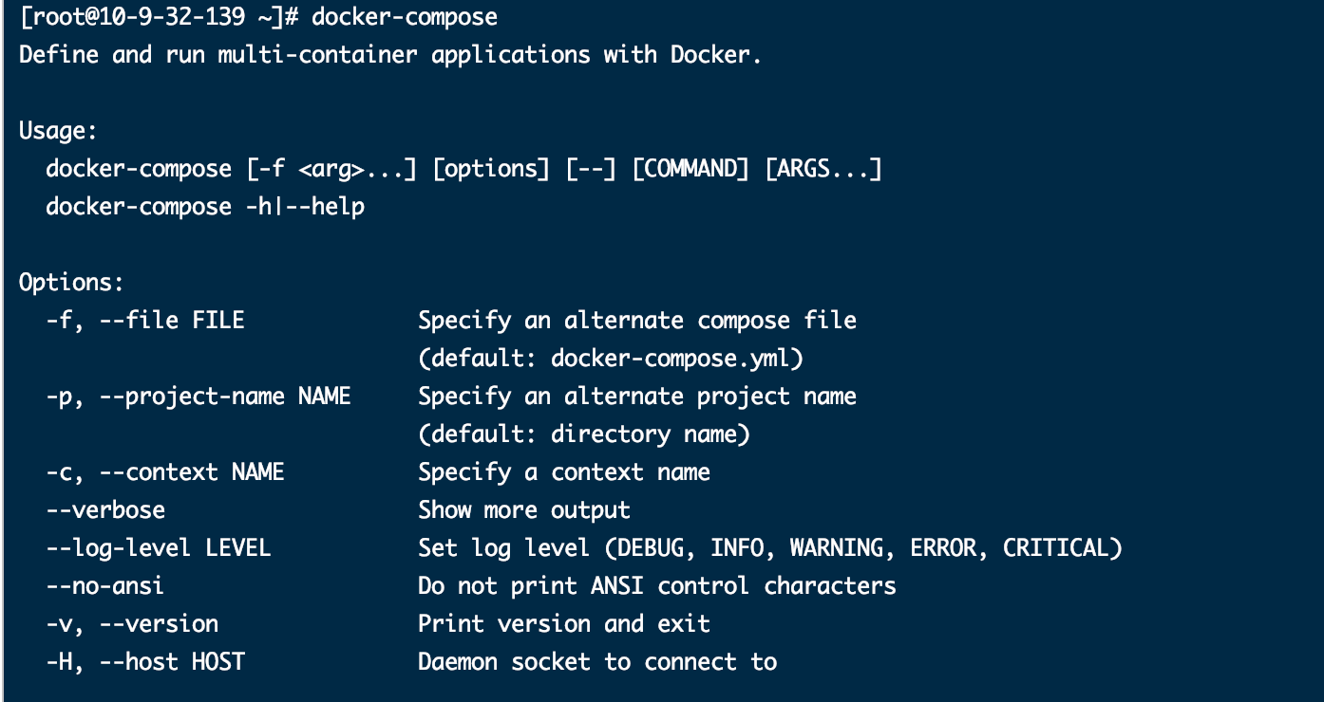Click the '-v, --version' option

click(x=132, y=624)
